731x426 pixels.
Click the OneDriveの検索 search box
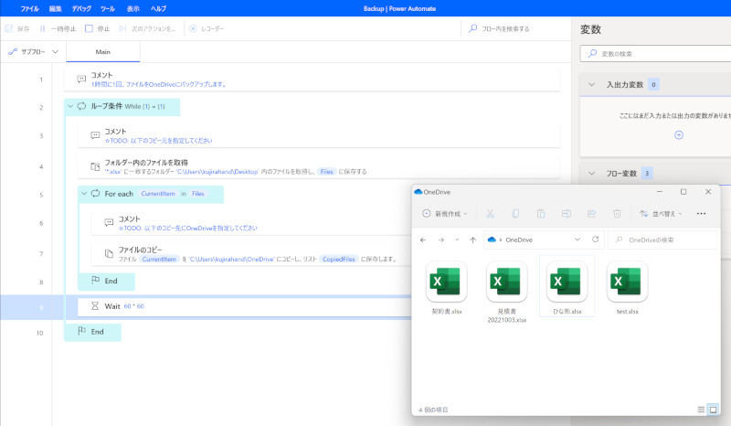pyautogui.click(x=662, y=240)
